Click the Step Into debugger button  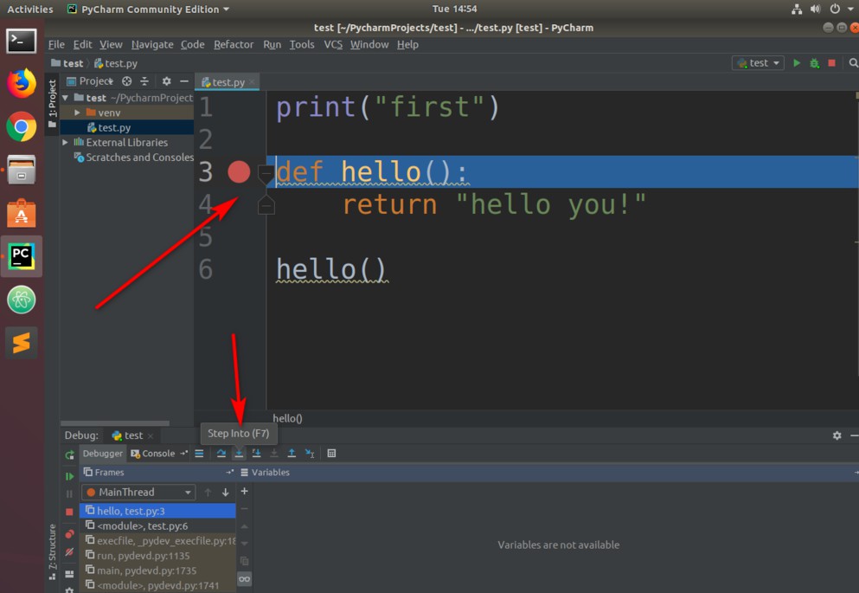tap(239, 454)
